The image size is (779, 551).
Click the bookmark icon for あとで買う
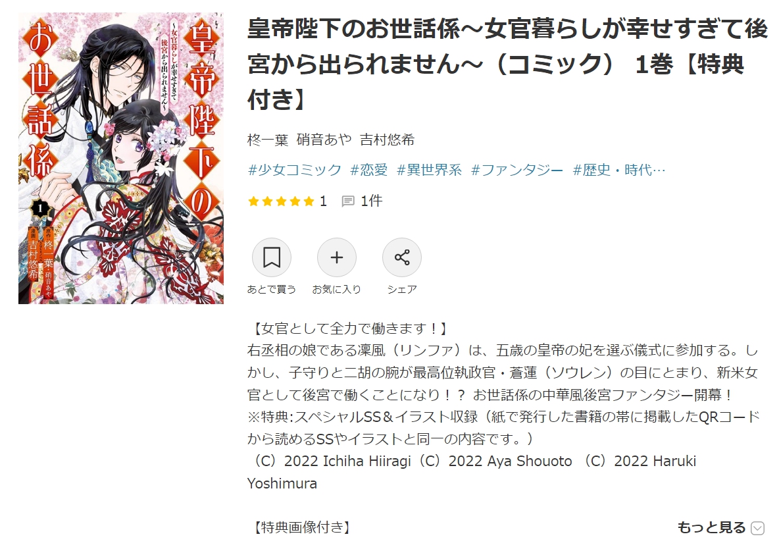(x=271, y=257)
